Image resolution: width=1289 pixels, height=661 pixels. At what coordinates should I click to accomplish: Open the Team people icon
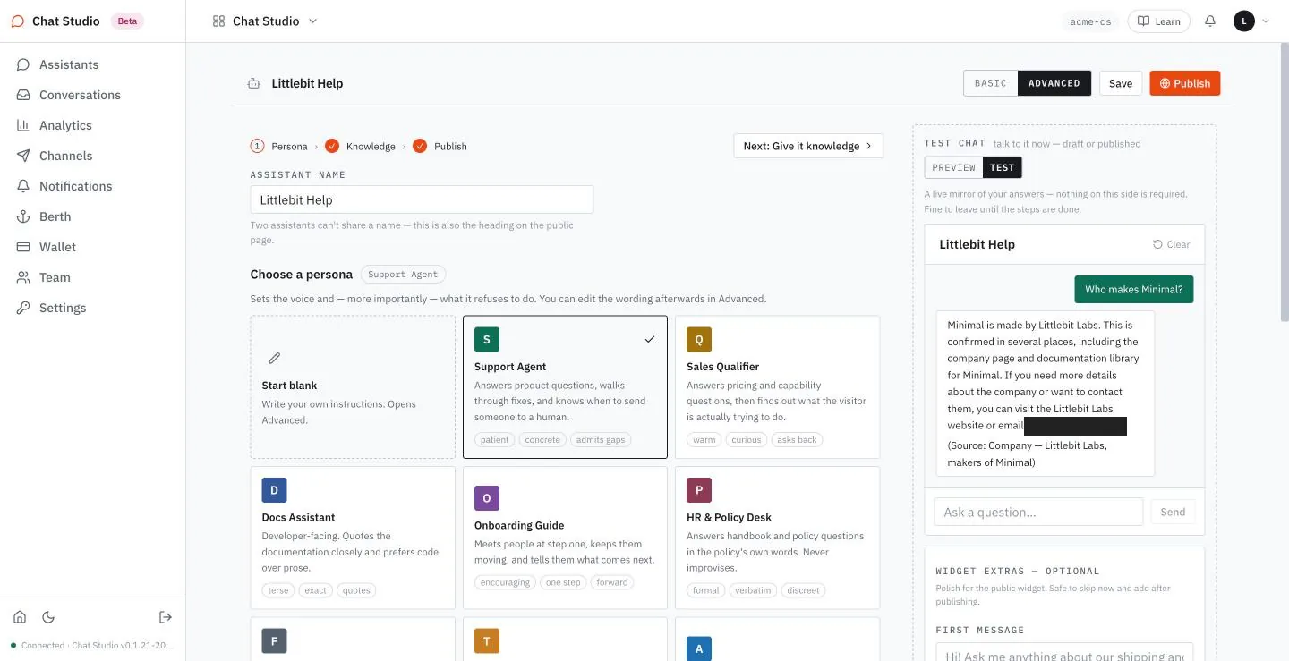pos(23,277)
